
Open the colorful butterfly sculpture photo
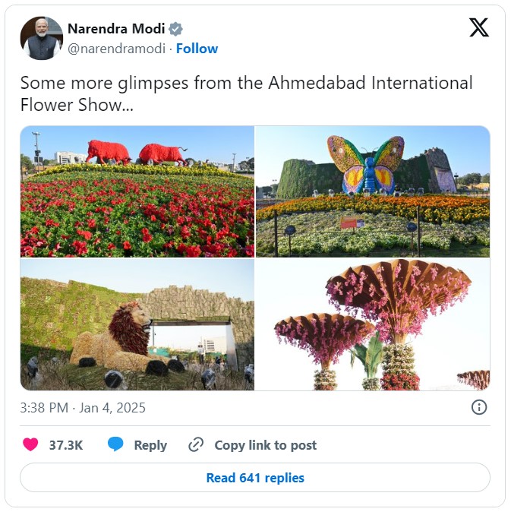tap(373, 191)
